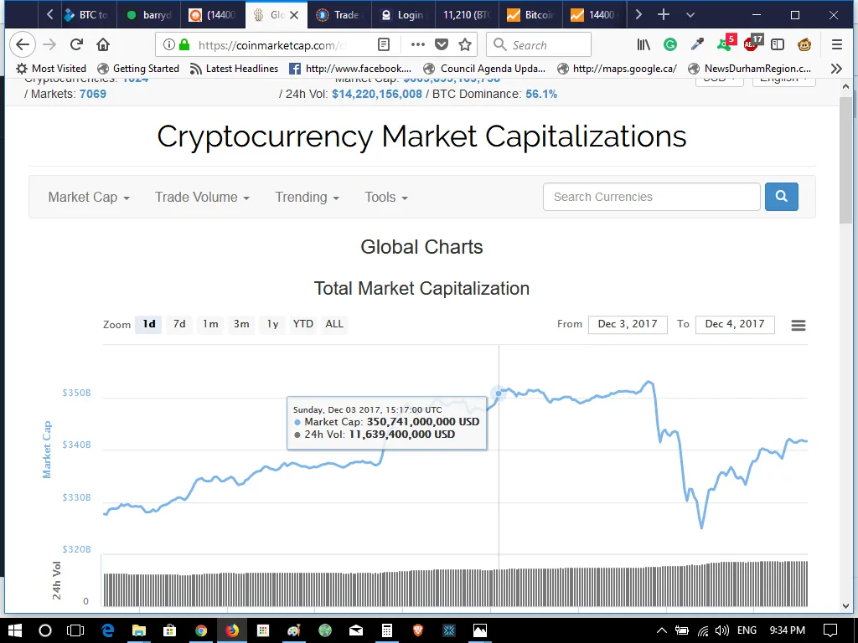Screen dimensions: 858x643
Task: Select the ALL zoom range
Action: tap(334, 324)
